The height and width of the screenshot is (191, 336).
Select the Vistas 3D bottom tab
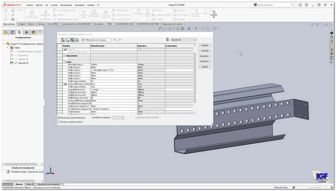coord(30,184)
